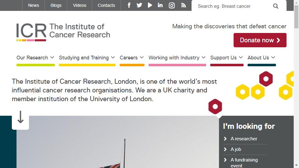
Task: Click the page vertical scrollbar thumb
Action: 296,17
